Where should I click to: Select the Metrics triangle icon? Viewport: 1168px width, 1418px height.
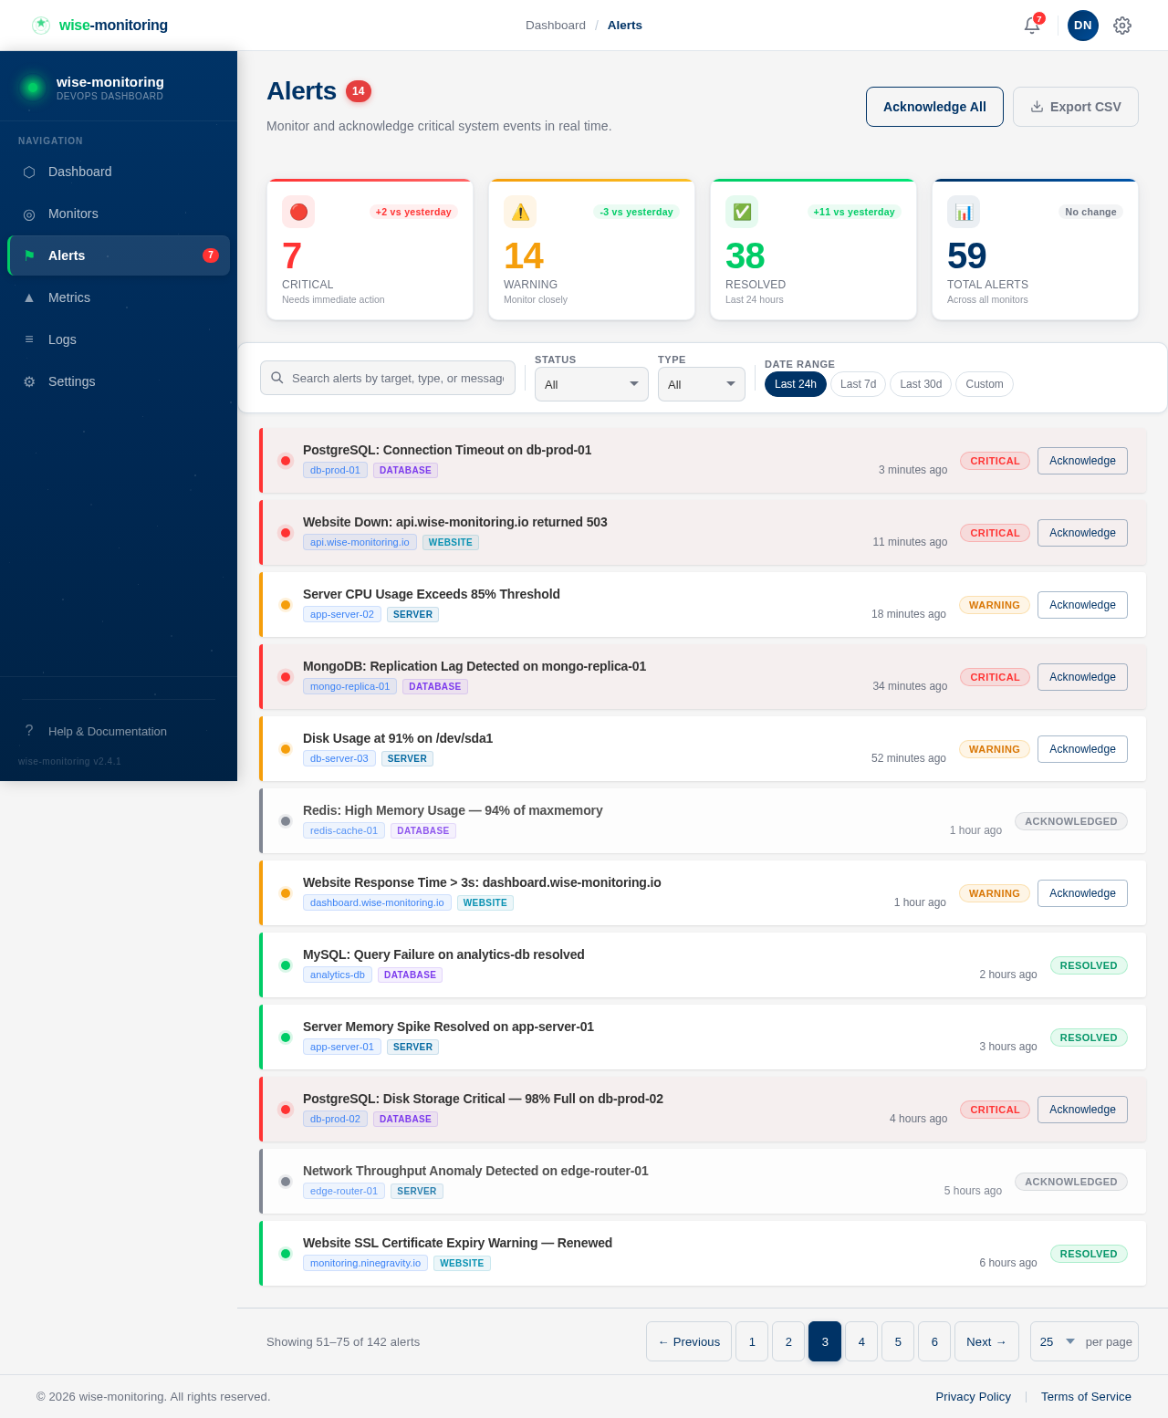[29, 297]
